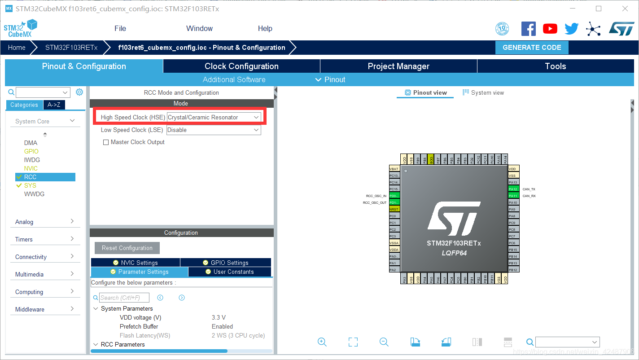Open the YouTube icon link
639x360 pixels.
click(550, 29)
